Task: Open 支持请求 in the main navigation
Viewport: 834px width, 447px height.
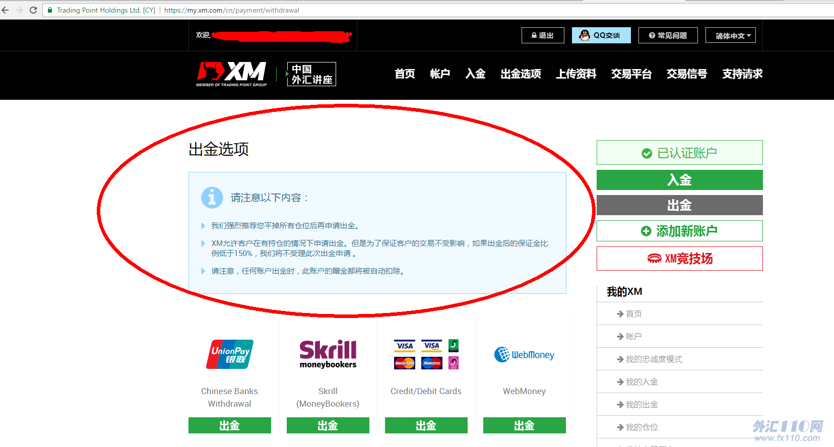Action: click(742, 74)
